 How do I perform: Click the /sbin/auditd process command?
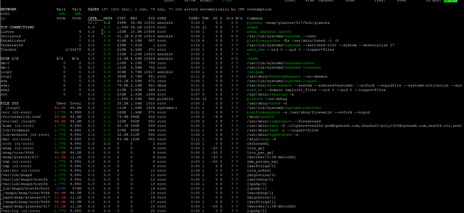260,117
